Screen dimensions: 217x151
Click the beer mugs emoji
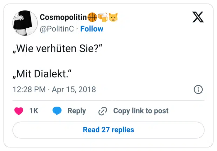[x=103, y=17]
